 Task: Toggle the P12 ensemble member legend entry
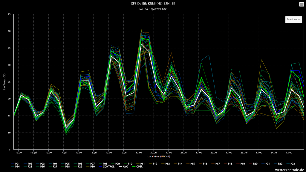click(153, 164)
